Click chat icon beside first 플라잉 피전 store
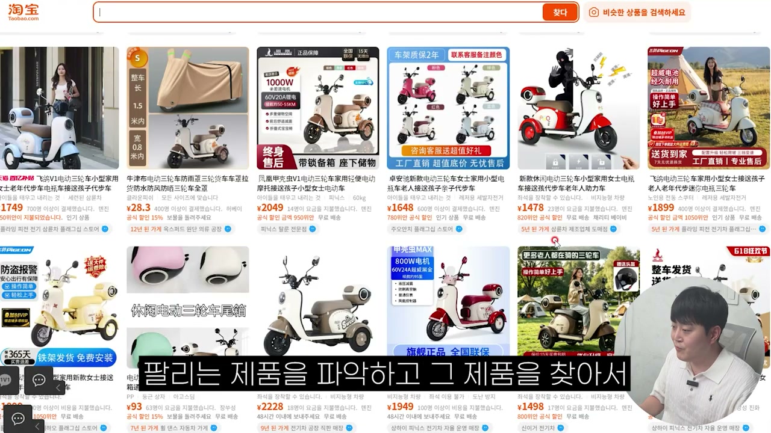Viewport: 771px width, 433px height. tap(105, 229)
